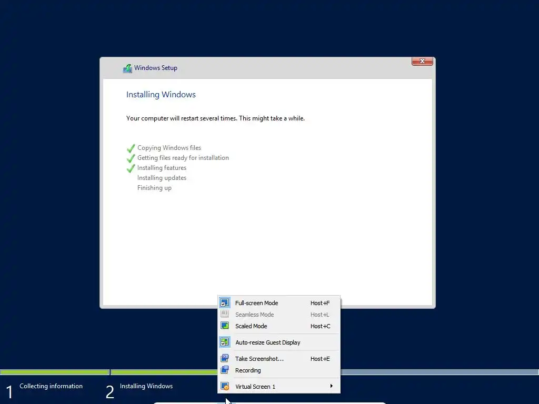539x404 pixels.
Task: Start Recording from the view menu
Action: pos(279,370)
